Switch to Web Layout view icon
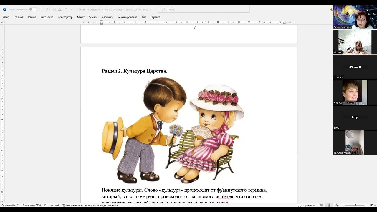Viewport: 377px width, 212px height. click(337, 205)
